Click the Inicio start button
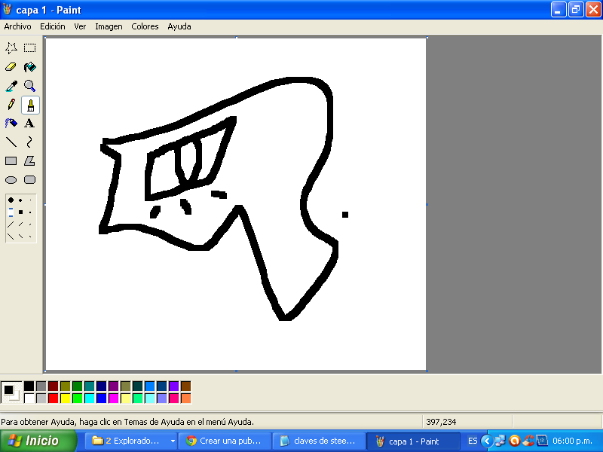Viewport: 603px width, 452px height. [x=38, y=441]
